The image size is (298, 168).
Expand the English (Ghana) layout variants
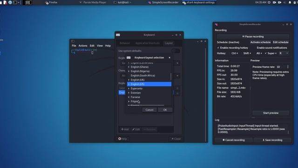129,67
